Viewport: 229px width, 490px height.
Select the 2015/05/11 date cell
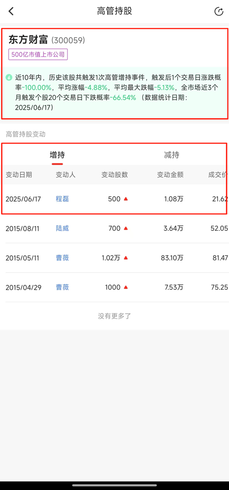[x=22, y=258]
